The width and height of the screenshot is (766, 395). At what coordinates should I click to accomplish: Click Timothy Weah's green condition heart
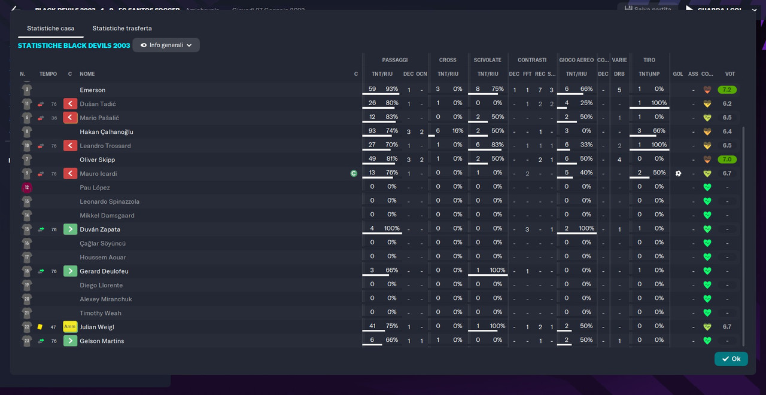707,313
